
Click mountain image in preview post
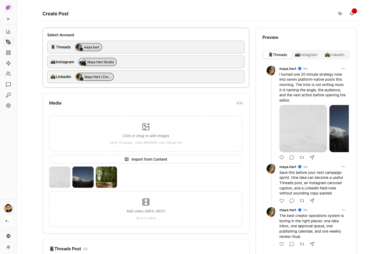339,129
